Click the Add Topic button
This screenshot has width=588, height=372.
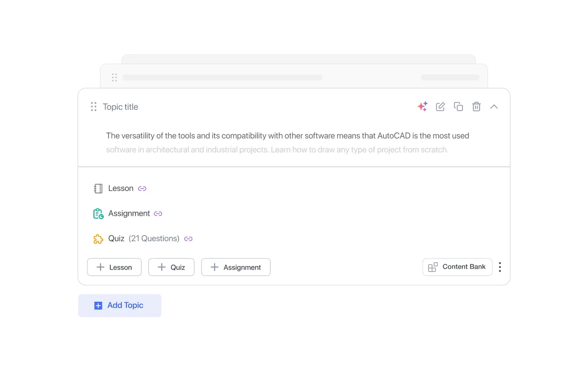pos(120,306)
